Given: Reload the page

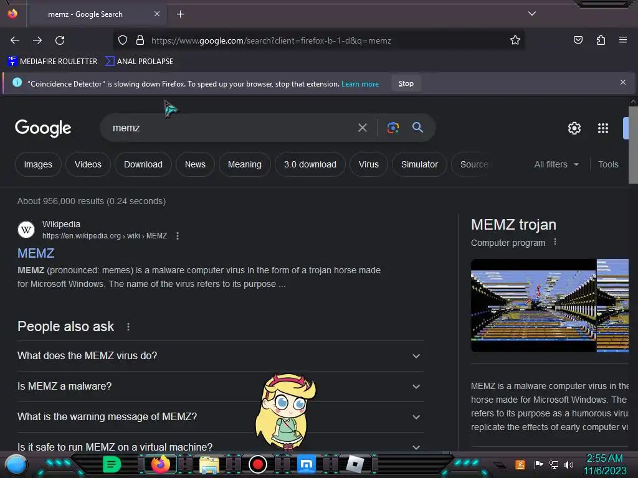Looking at the screenshot, I should [x=60, y=40].
